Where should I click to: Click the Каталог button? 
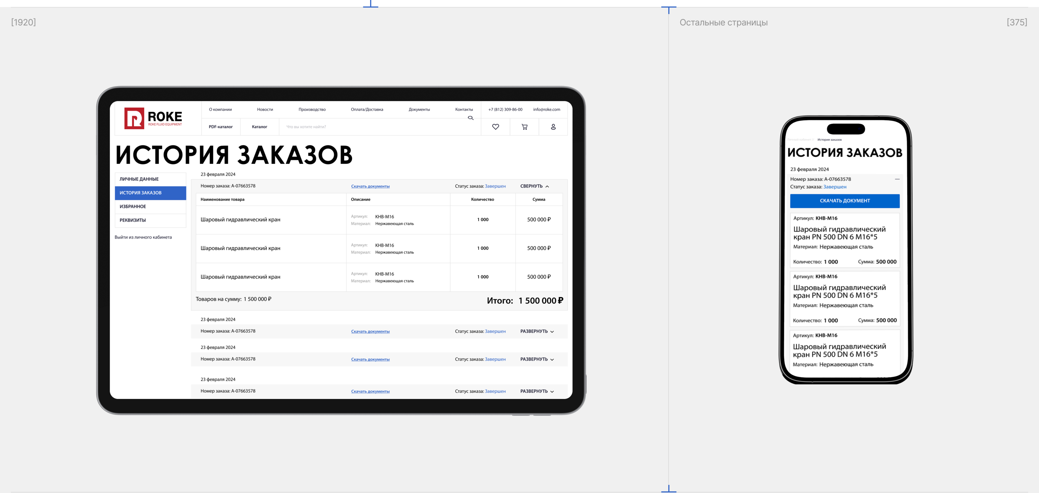[x=259, y=127]
